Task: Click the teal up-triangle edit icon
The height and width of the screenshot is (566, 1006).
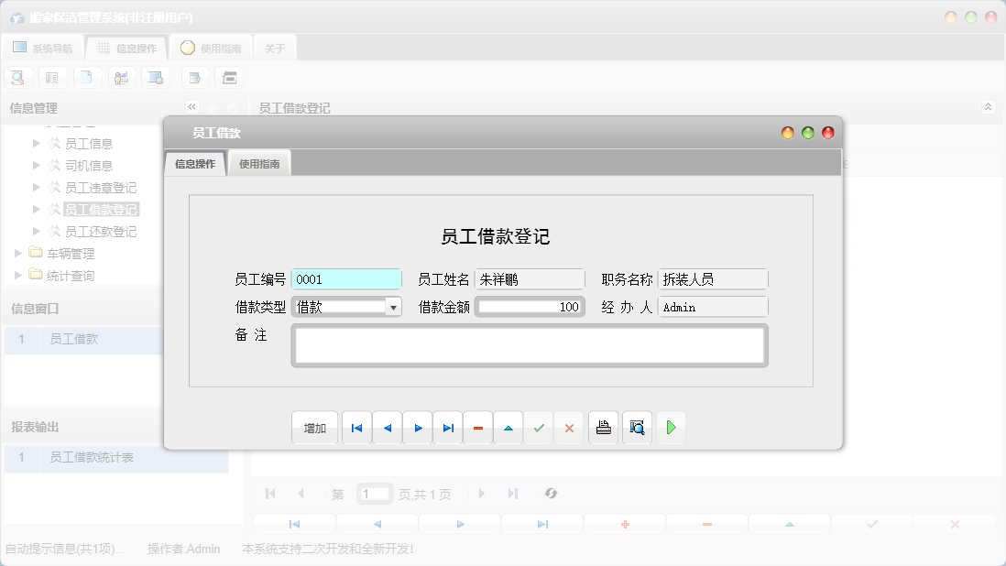Action: point(508,428)
